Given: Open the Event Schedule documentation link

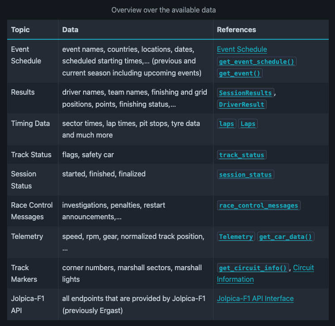Looking at the screenshot, I should click(242, 50).
